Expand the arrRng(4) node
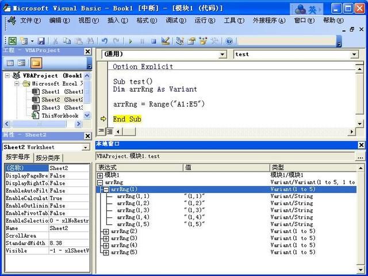This screenshot has height=276, width=368. 106,246
